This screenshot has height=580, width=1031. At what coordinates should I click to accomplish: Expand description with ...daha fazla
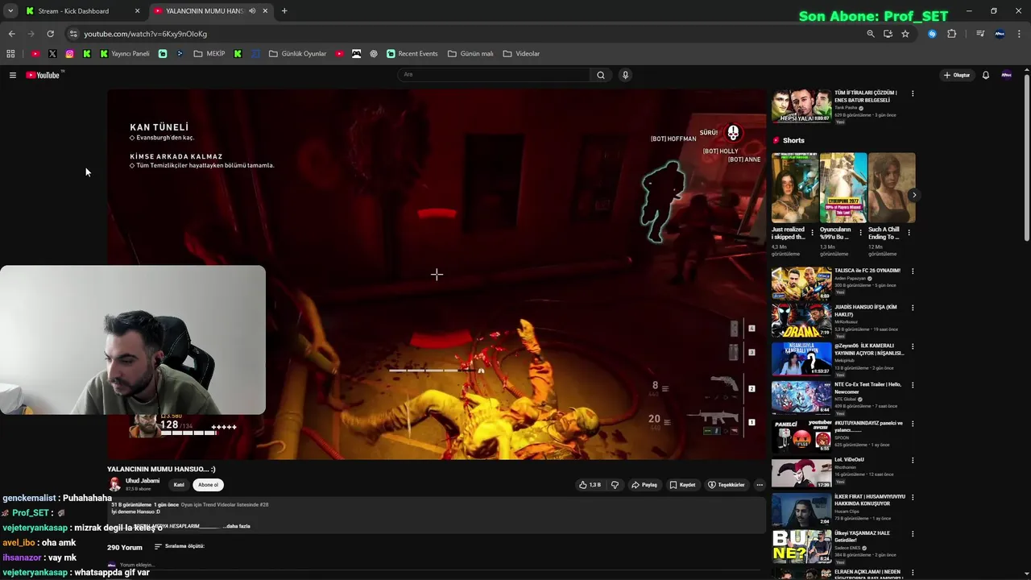tap(237, 526)
